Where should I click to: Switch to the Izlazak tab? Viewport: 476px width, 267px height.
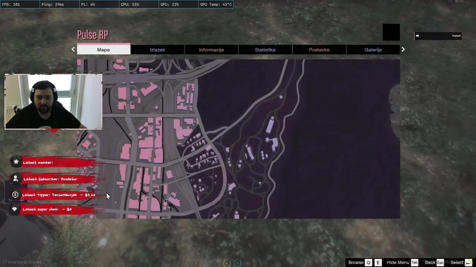[x=157, y=50]
